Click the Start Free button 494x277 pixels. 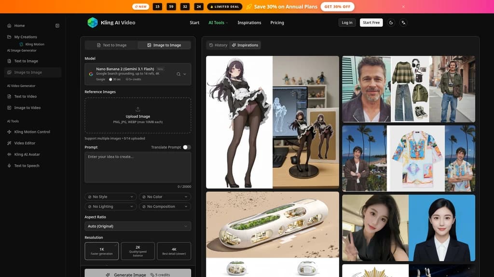pos(371,23)
